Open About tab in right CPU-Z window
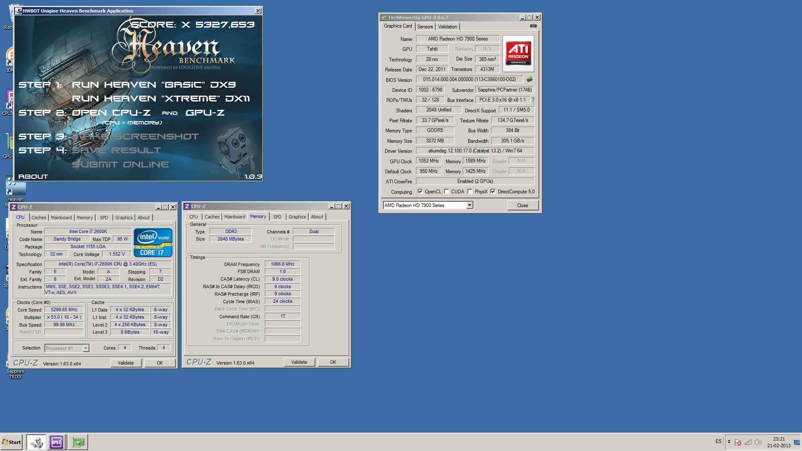The height and width of the screenshot is (451, 802). click(x=317, y=217)
